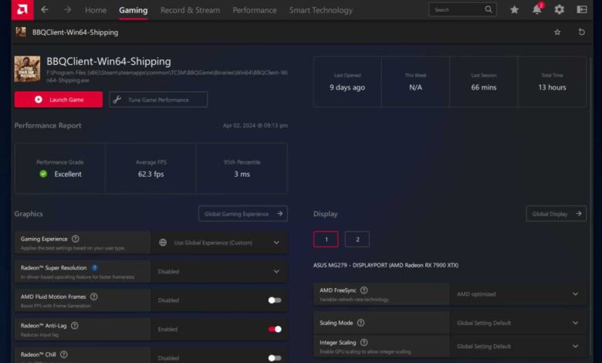Select display 1 button
602x363 pixels.
click(326, 239)
